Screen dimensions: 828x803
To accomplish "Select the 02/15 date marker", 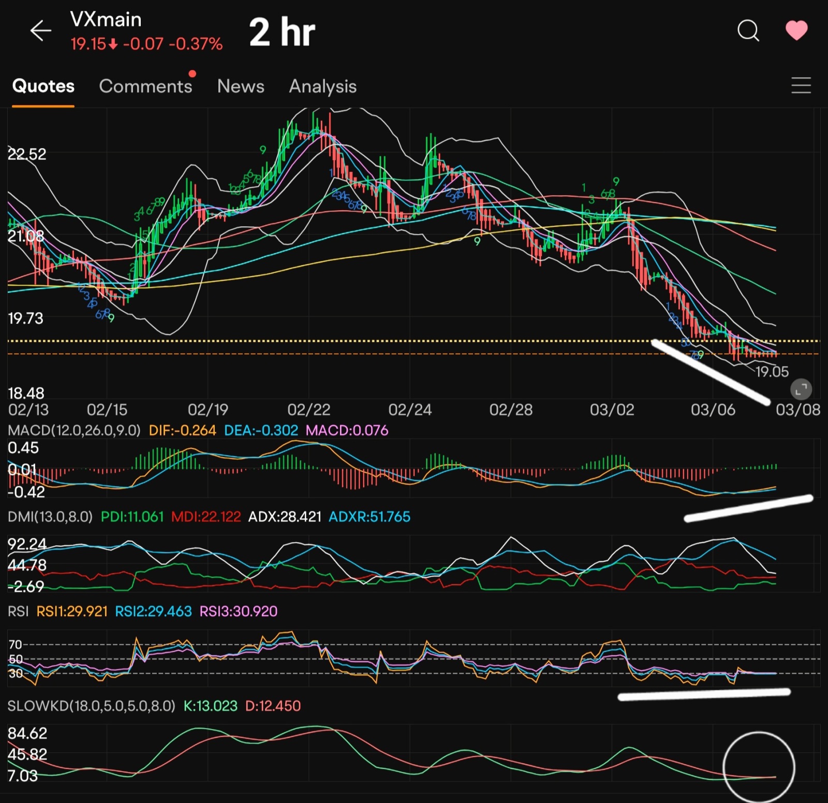I will pos(107,410).
